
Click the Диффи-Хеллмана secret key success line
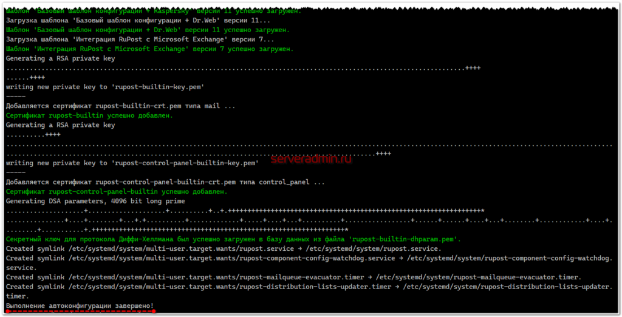tap(233, 239)
